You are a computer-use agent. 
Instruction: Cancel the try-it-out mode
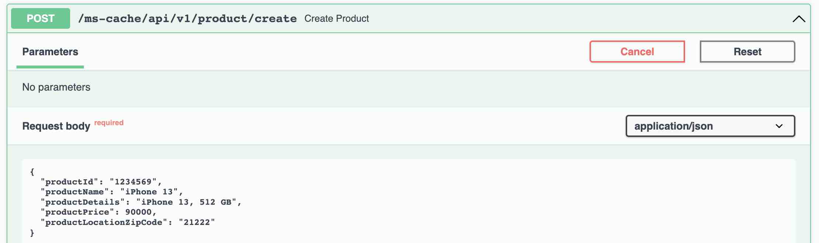pos(637,52)
